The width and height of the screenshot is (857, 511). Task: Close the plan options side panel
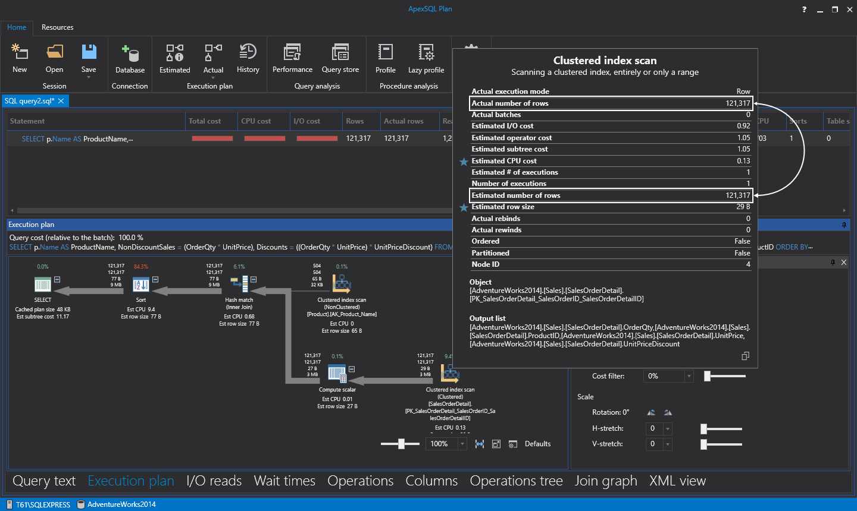click(844, 263)
